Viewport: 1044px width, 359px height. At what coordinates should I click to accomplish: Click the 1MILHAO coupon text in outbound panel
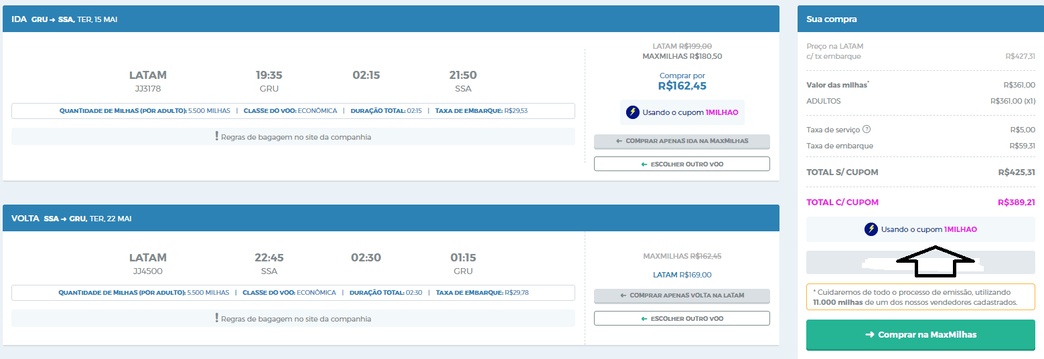tap(722, 112)
